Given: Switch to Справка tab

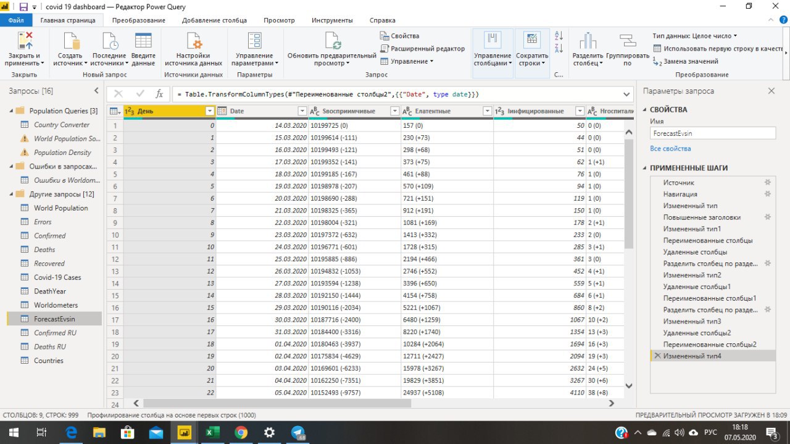Looking at the screenshot, I should coord(383,20).
